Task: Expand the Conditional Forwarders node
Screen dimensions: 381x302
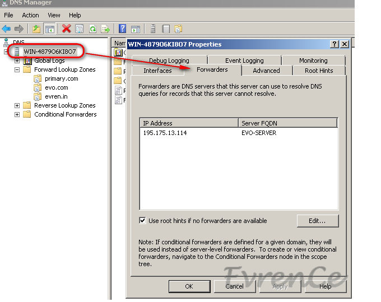Action: pyautogui.click(x=17, y=114)
